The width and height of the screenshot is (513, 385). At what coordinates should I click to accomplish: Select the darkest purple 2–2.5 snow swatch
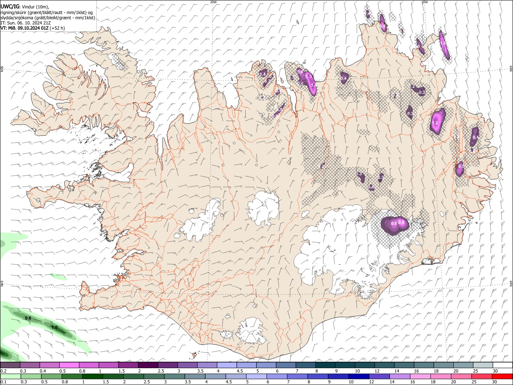[148, 365]
